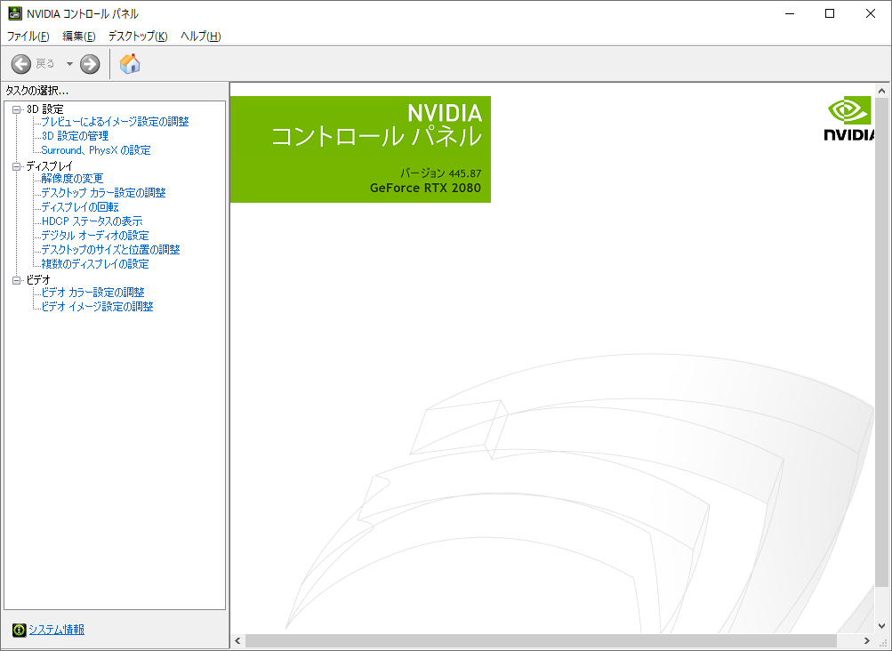
Task: Open デスクトップ カラー設定の調整
Action: tap(103, 193)
